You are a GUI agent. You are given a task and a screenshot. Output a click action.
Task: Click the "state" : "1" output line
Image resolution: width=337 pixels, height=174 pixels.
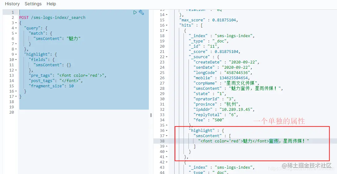[210, 94]
